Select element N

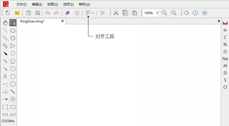coord(225,45)
